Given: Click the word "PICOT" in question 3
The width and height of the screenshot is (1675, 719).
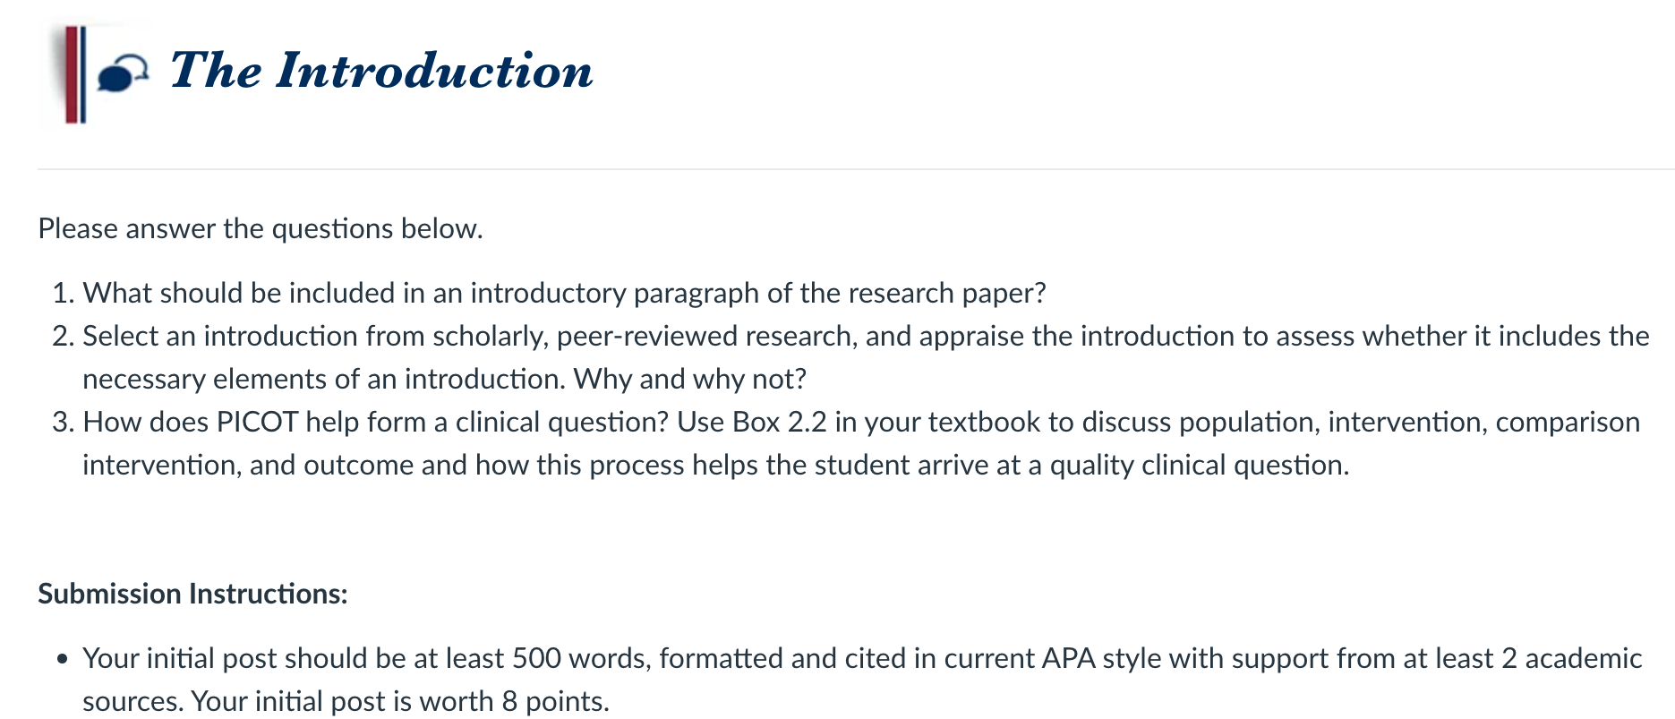Looking at the screenshot, I should pos(258,422).
